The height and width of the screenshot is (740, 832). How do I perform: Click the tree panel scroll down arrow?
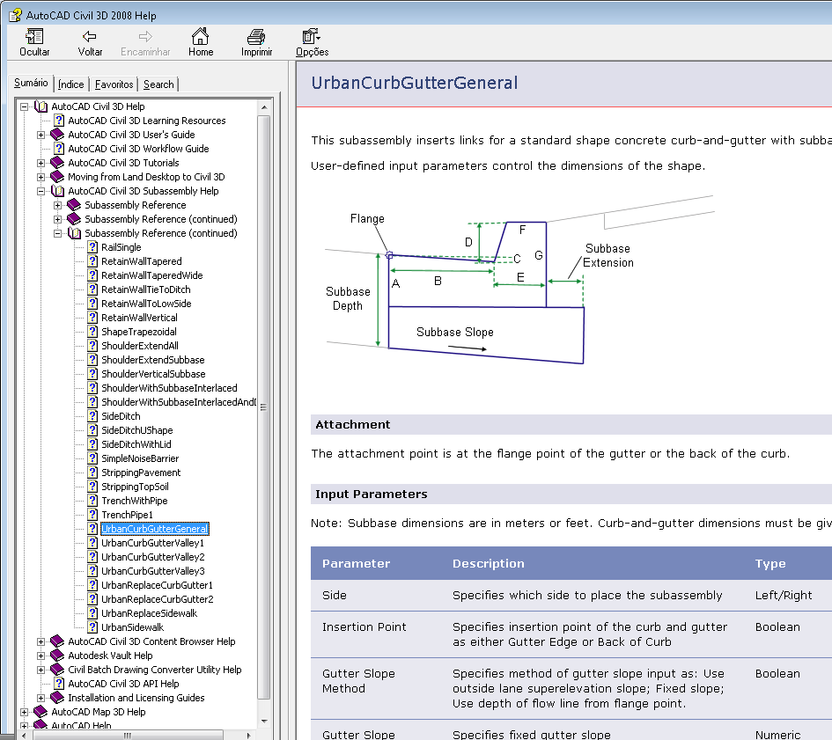click(264, 721)
